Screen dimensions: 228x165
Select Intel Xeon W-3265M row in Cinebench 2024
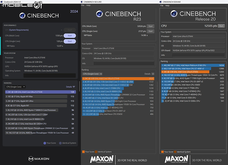pos(40,124)
